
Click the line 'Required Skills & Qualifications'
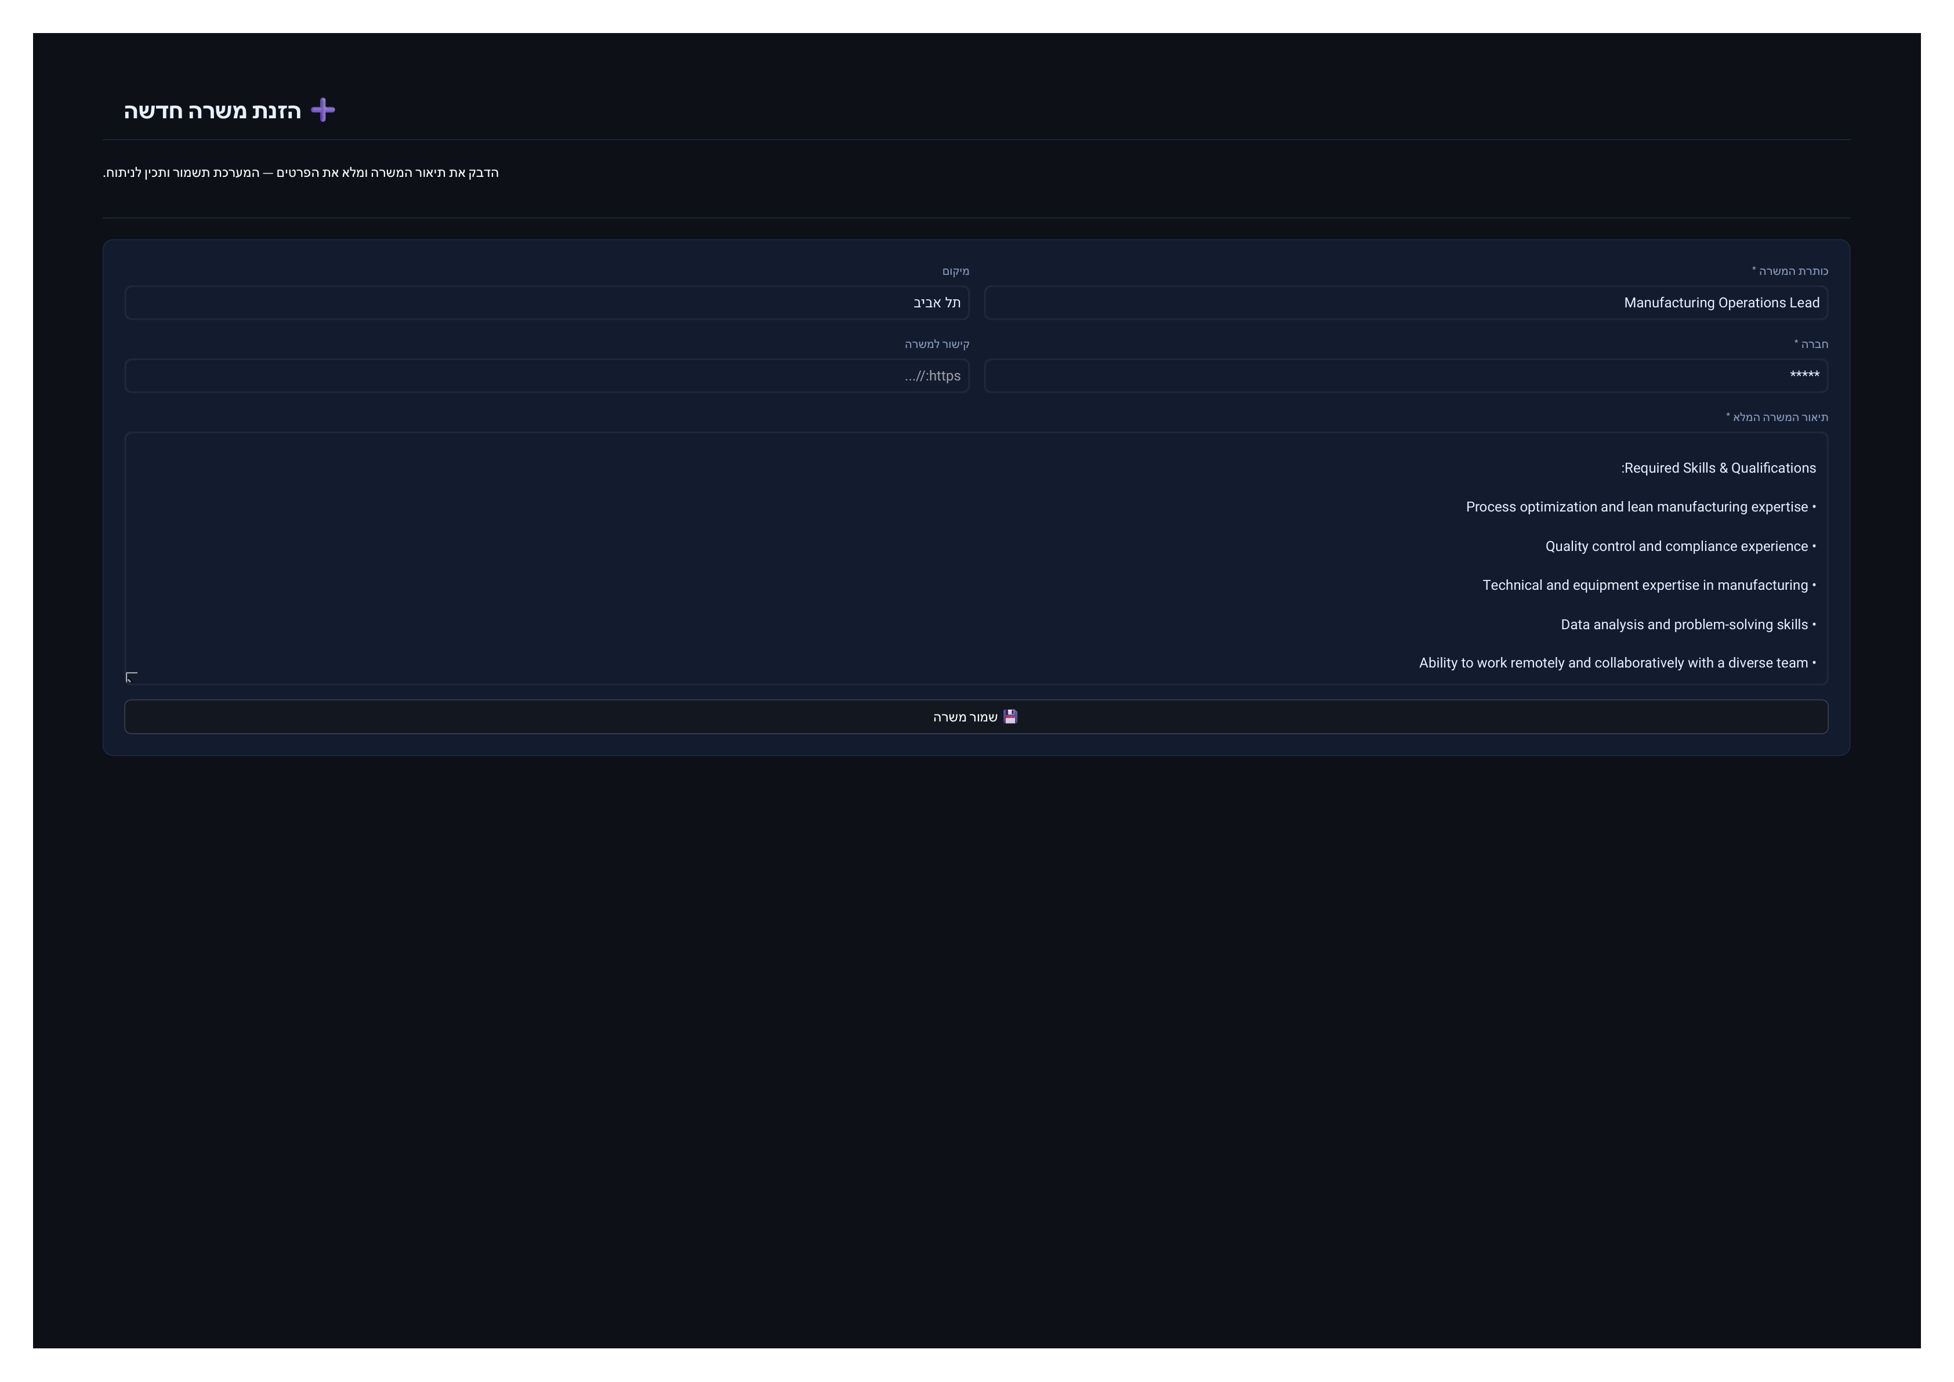(1719, 468)
